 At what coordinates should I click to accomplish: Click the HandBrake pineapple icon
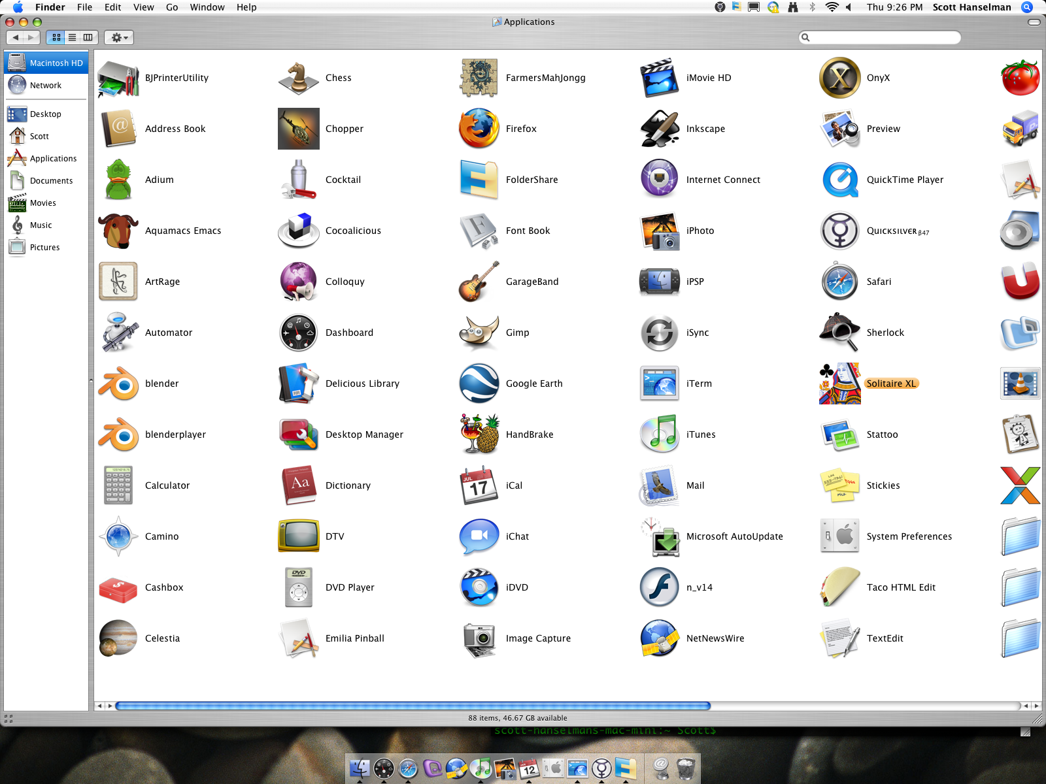(479, 434)
